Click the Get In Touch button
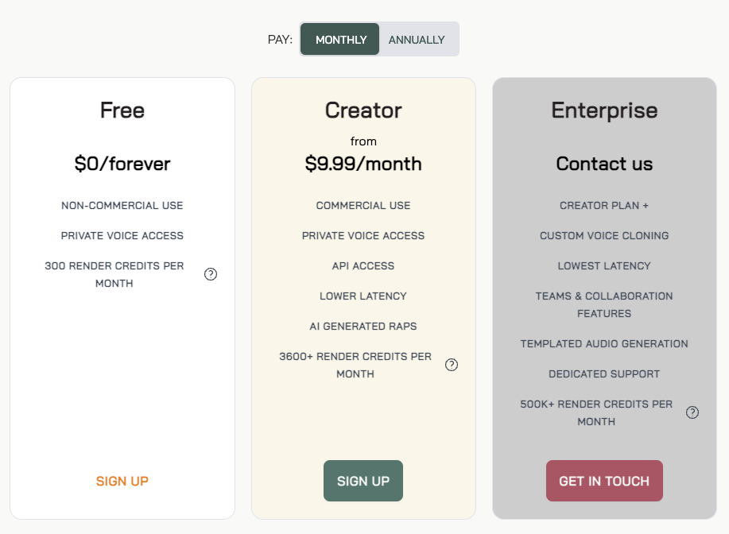This screenshot has width=729, height=534. [x=604, y=481]
